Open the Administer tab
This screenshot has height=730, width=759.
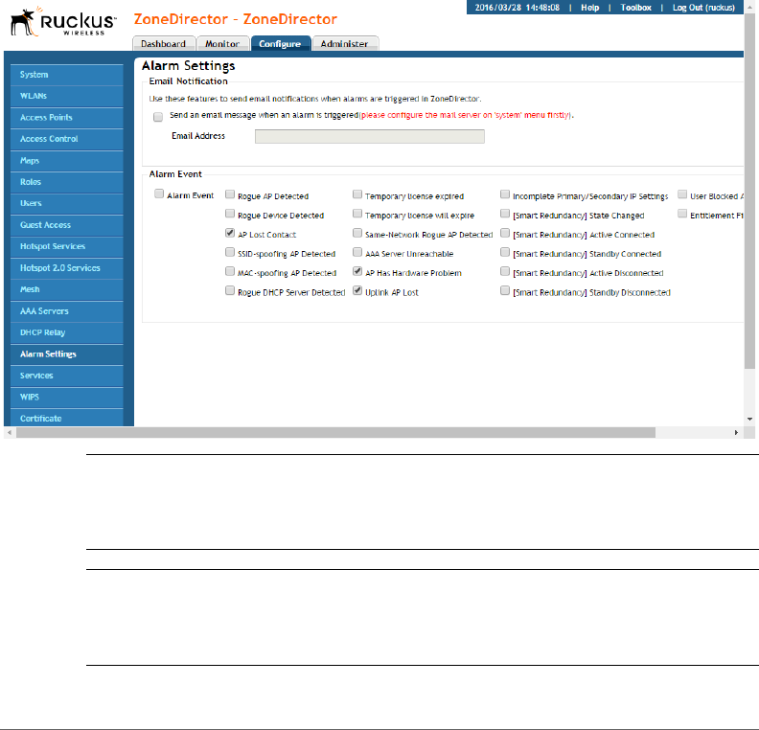pyautogui.click(x=344, y=43)
